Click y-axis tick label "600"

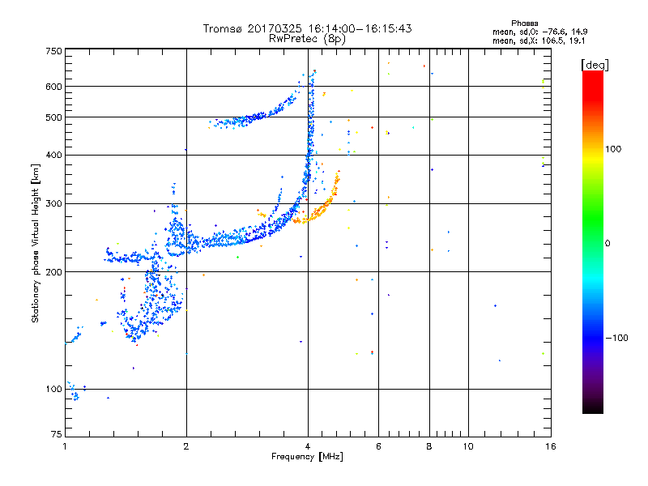point(53,87)
